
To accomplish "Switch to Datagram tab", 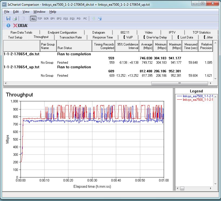I will pos(99,33).
